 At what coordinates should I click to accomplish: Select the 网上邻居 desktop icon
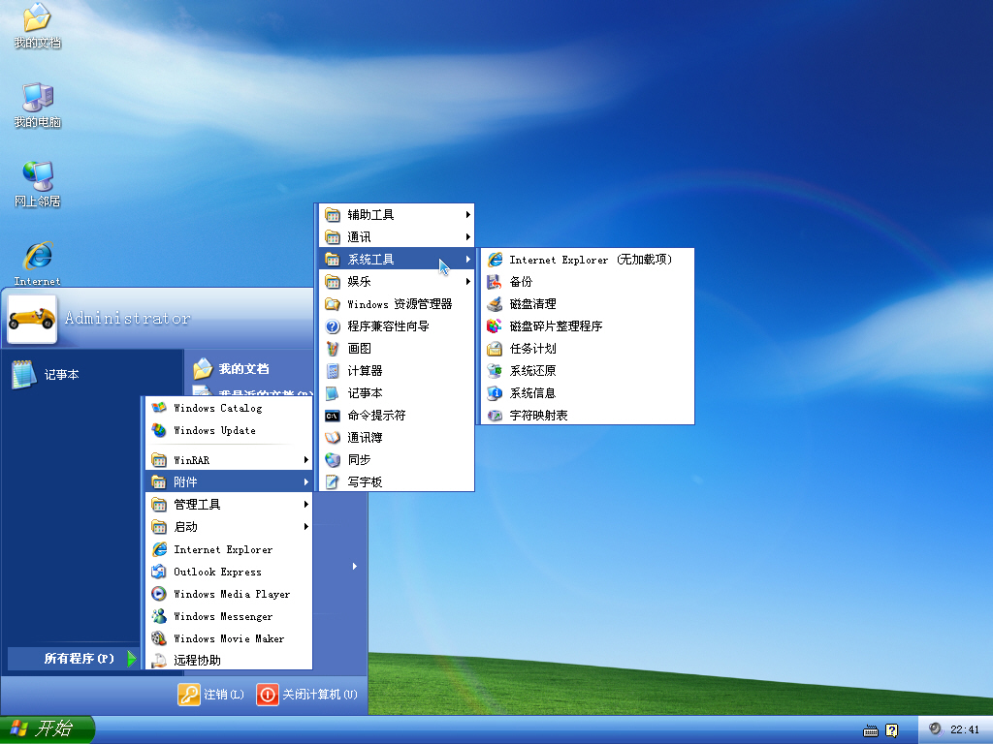[38, 184]
